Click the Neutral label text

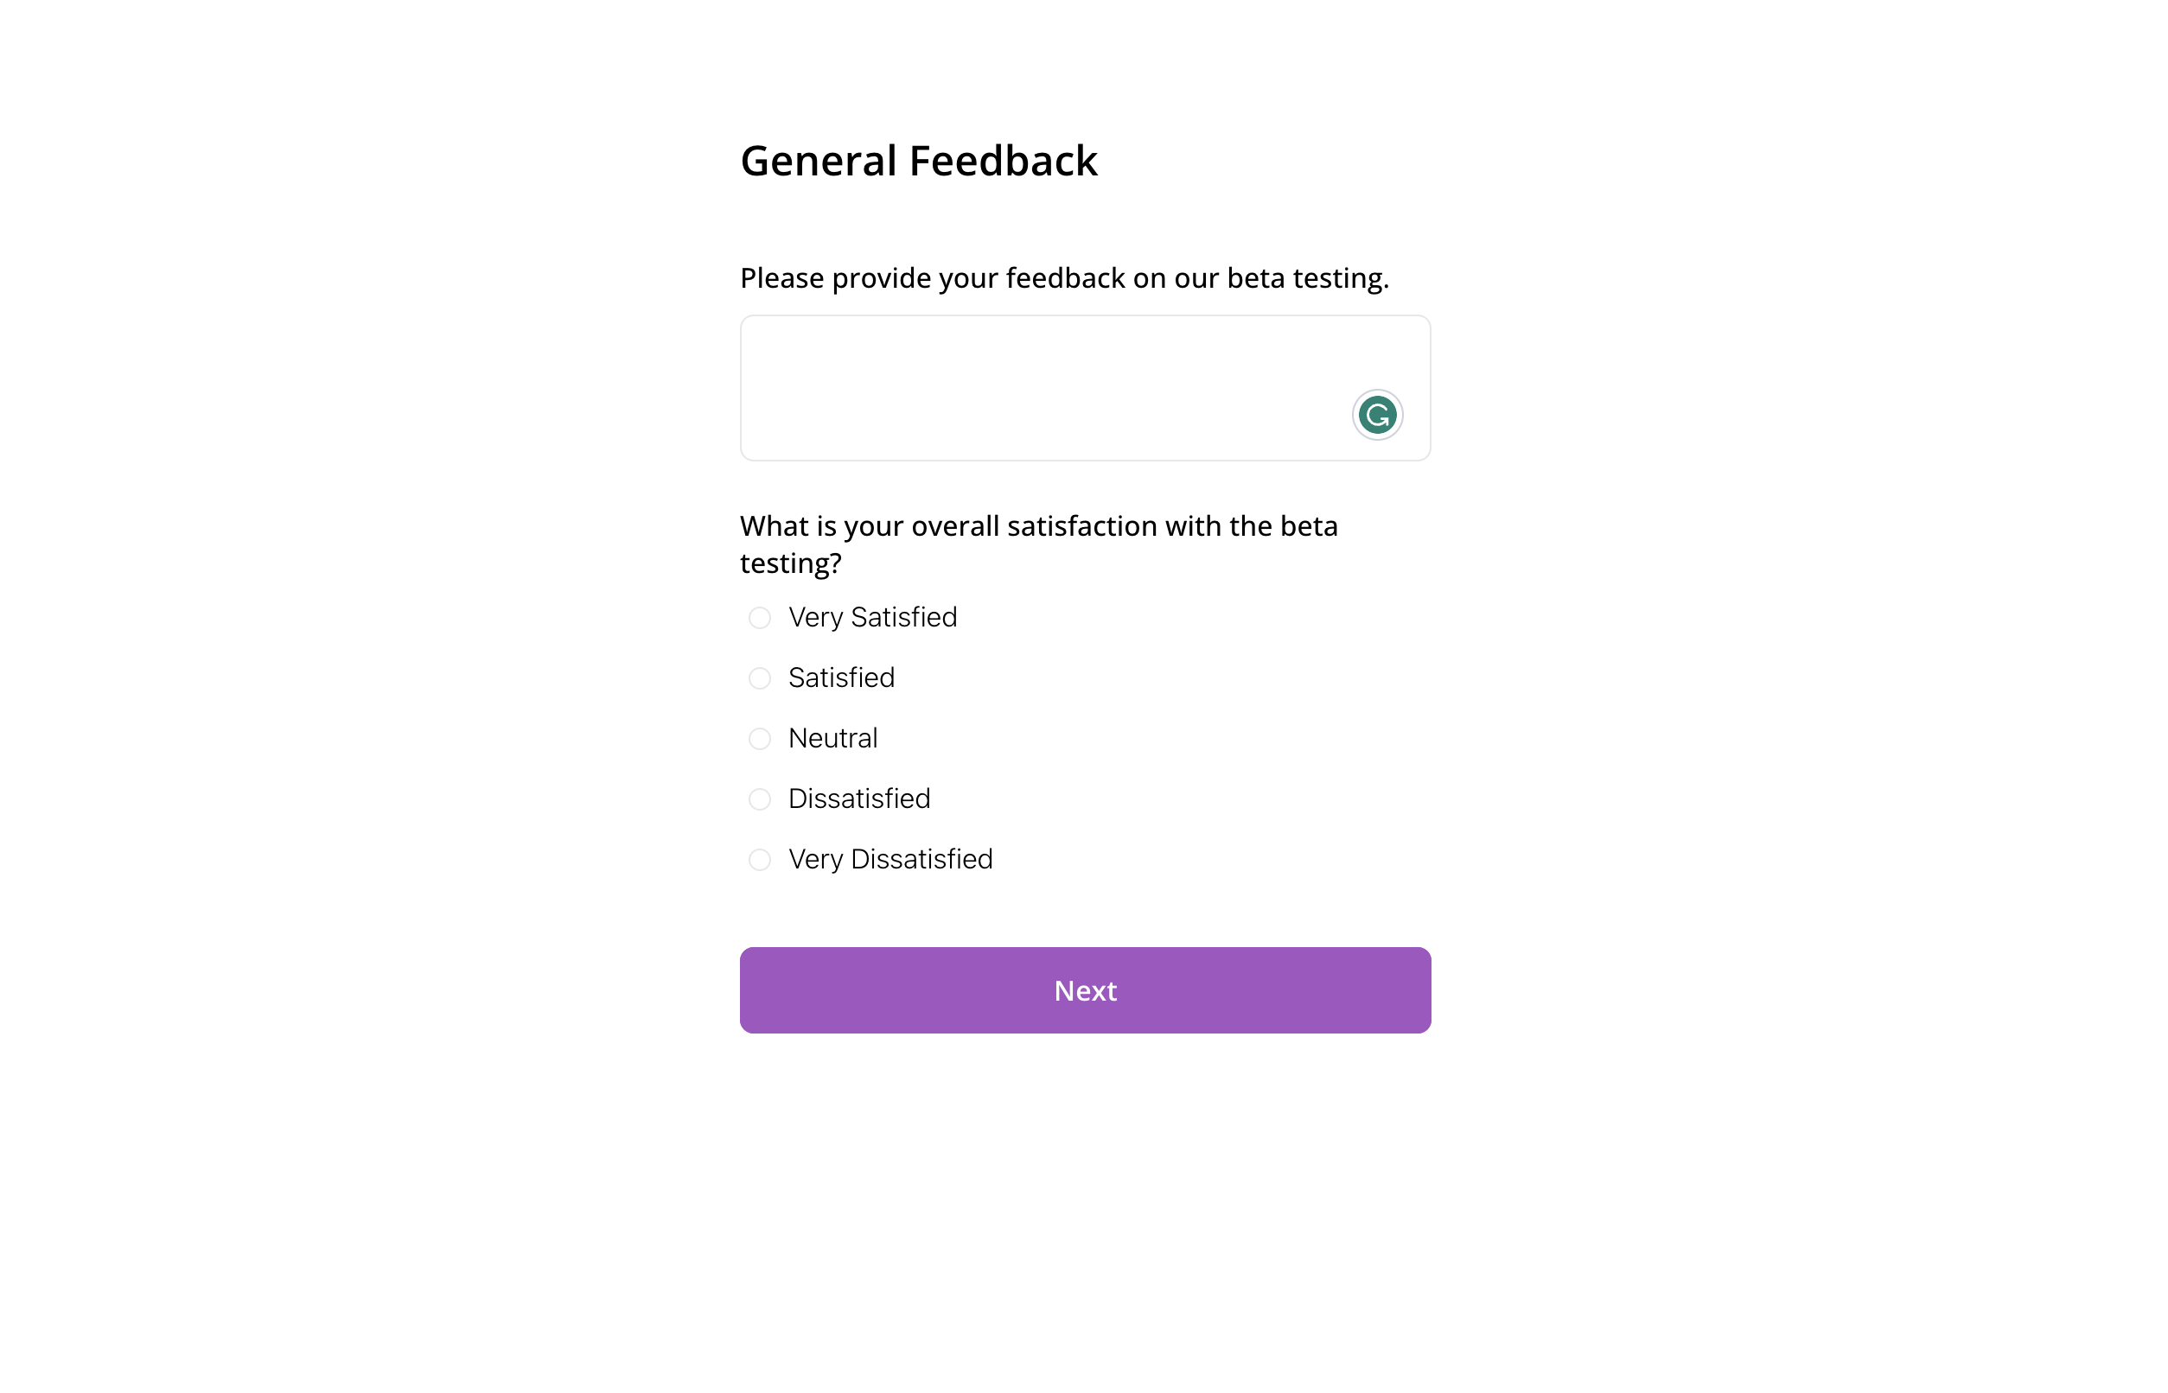point(833,739)
